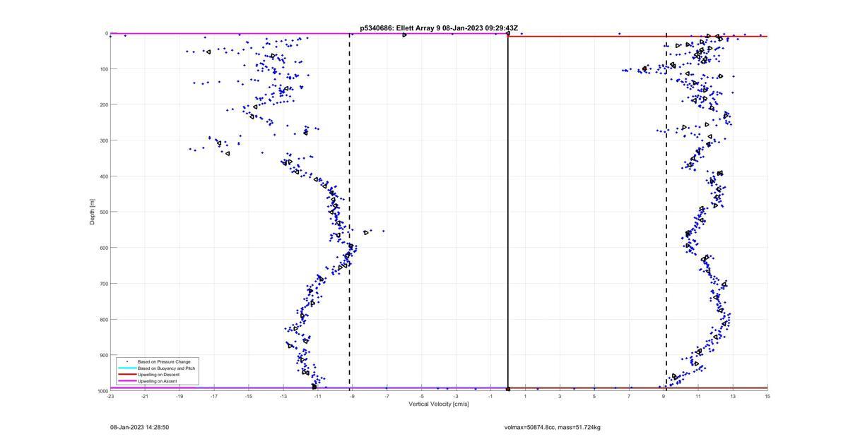
Task: Click the 'volmax=50874.8cc, mass=51.724kg' footer text
Action: coord(552,427)
